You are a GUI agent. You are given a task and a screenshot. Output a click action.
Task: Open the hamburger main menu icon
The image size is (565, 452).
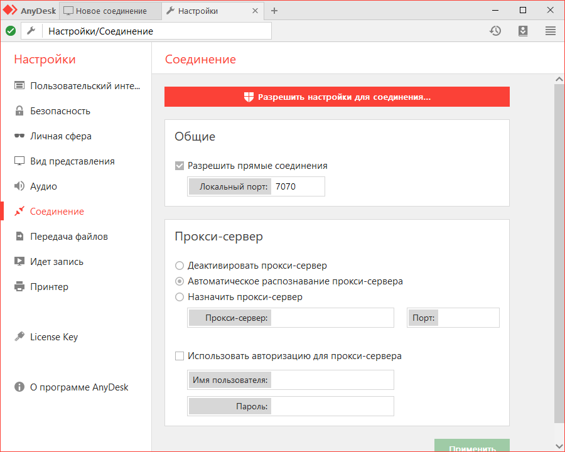(550, 31)
